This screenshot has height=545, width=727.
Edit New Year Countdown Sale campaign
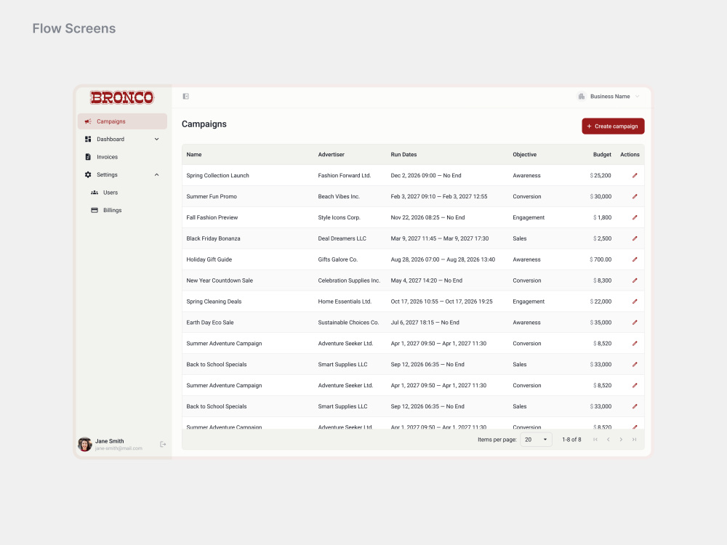click(x=635, y=280)
